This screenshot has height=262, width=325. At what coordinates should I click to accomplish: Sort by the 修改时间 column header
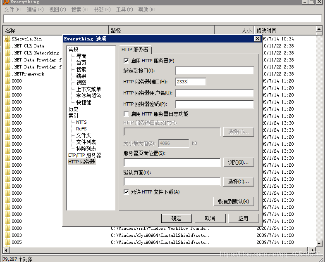(285, 31)
